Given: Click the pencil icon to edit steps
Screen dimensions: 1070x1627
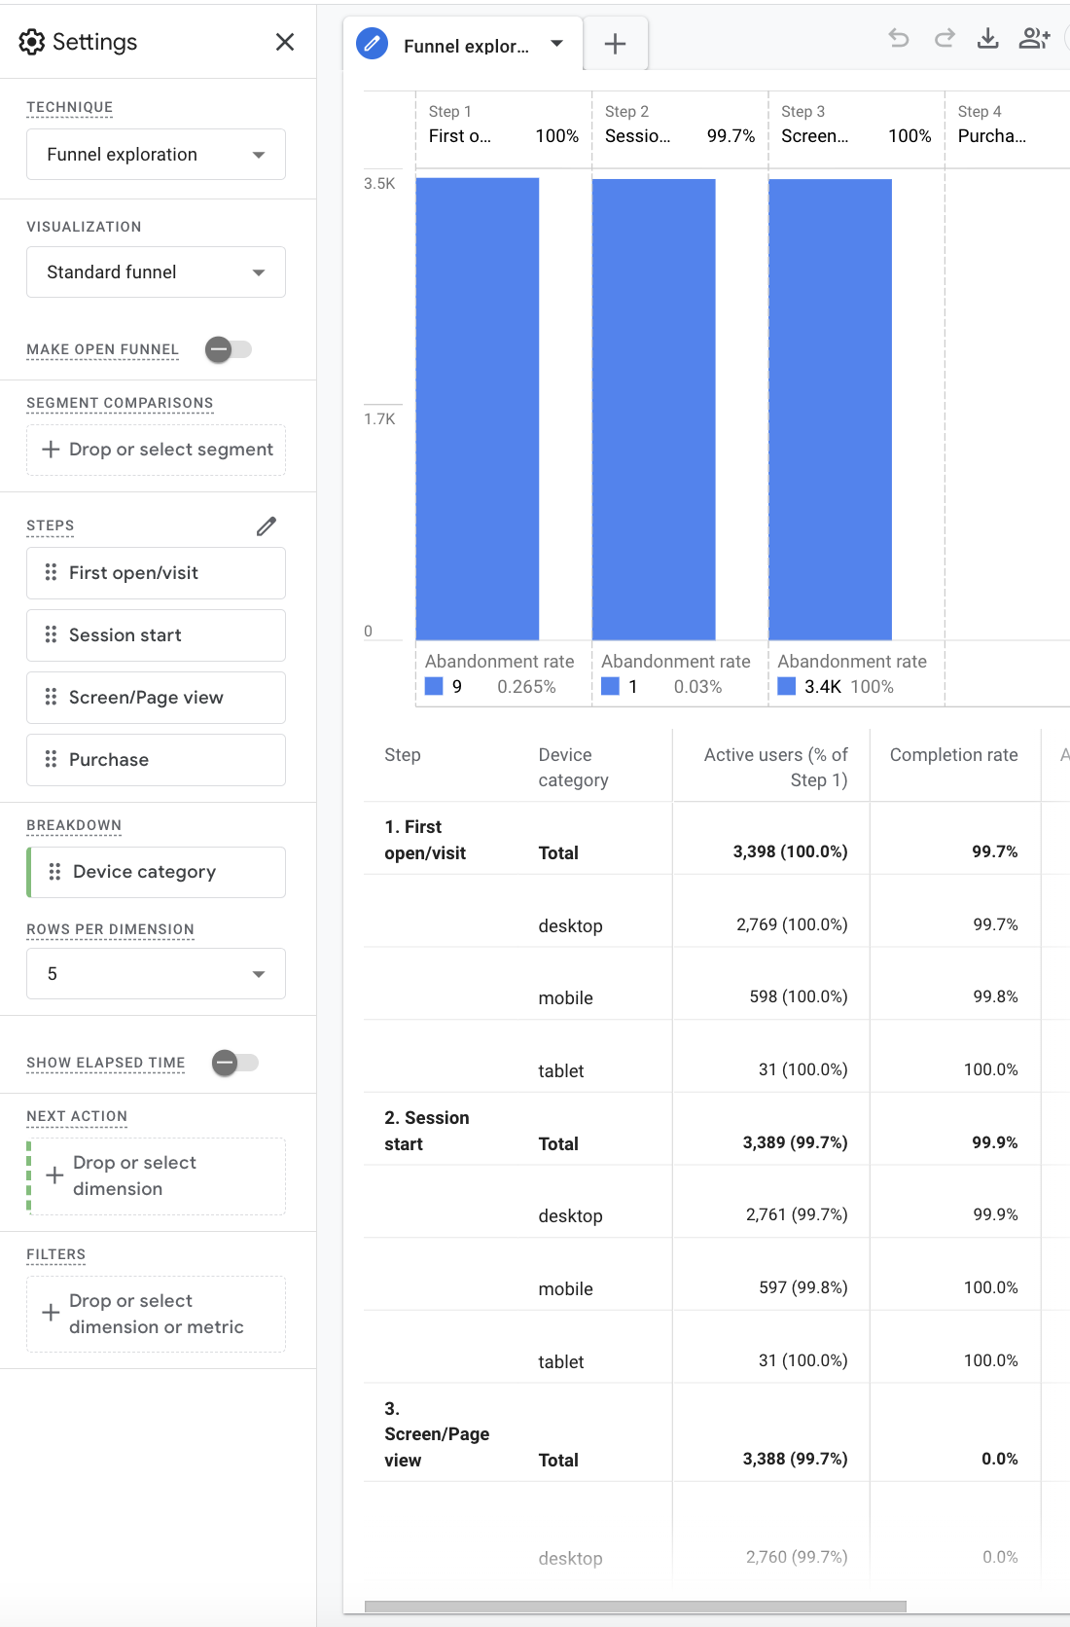Looking at the screenshot, I should 267,526.
